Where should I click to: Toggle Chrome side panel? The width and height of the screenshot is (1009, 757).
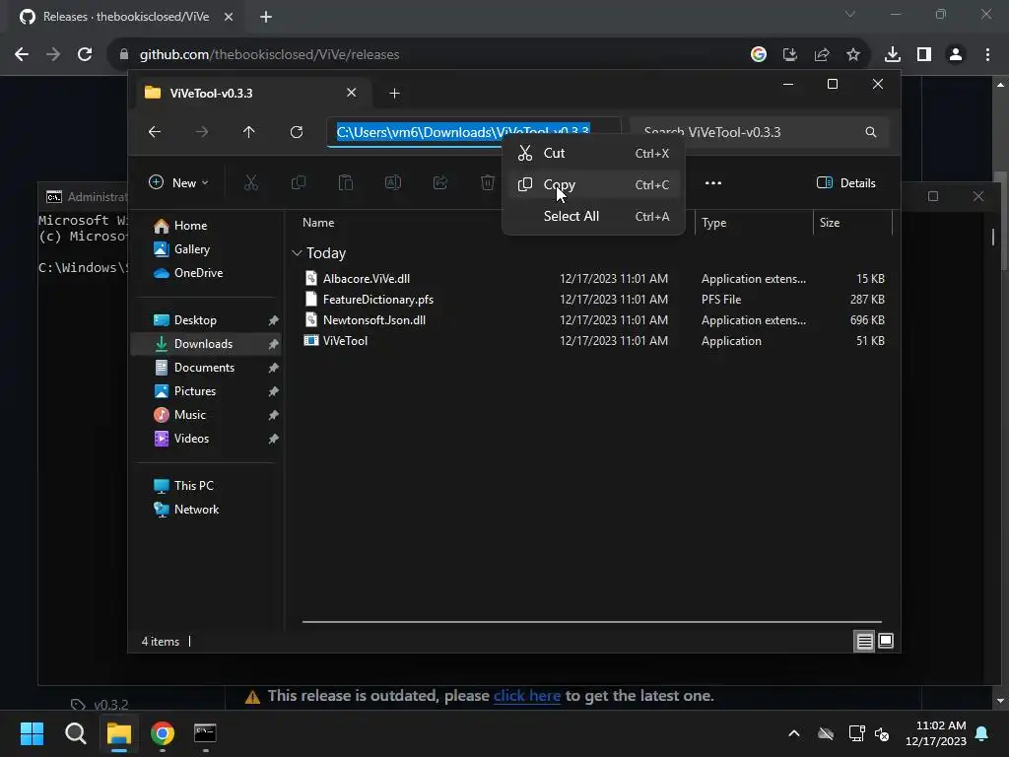pos(924,55)
